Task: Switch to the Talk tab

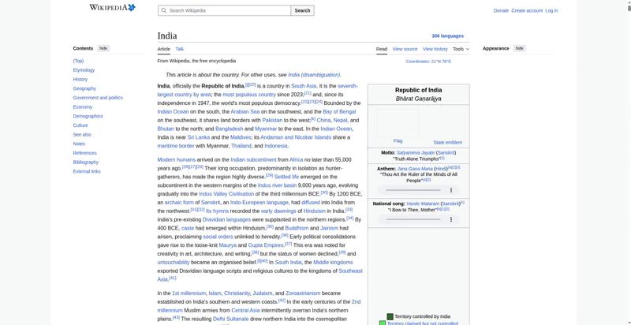Action: [x=180, y=49]
